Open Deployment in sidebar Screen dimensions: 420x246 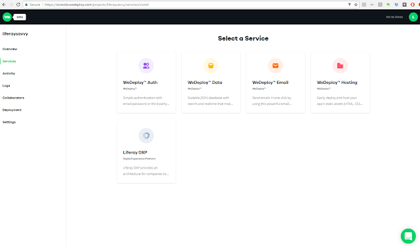pyautogui.click(x=12, y=110)
